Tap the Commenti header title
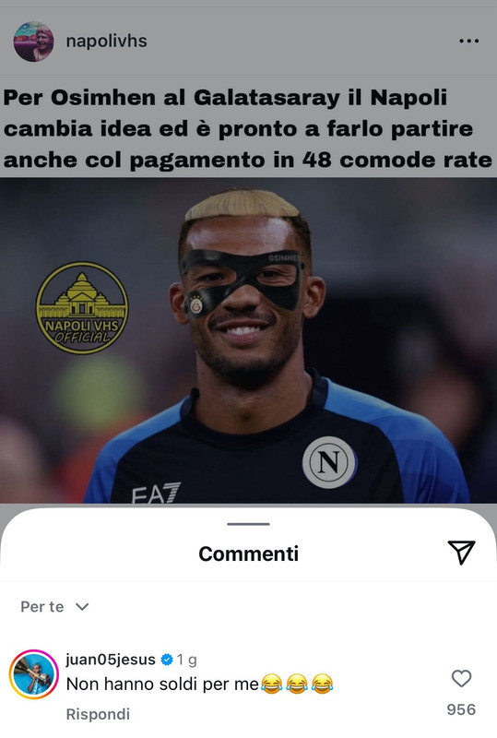The image size is (497, 738). 249,553
